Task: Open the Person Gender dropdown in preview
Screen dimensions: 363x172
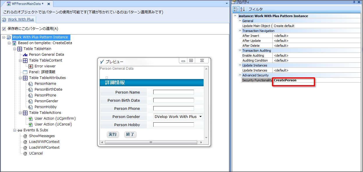Action: point(200,117)
